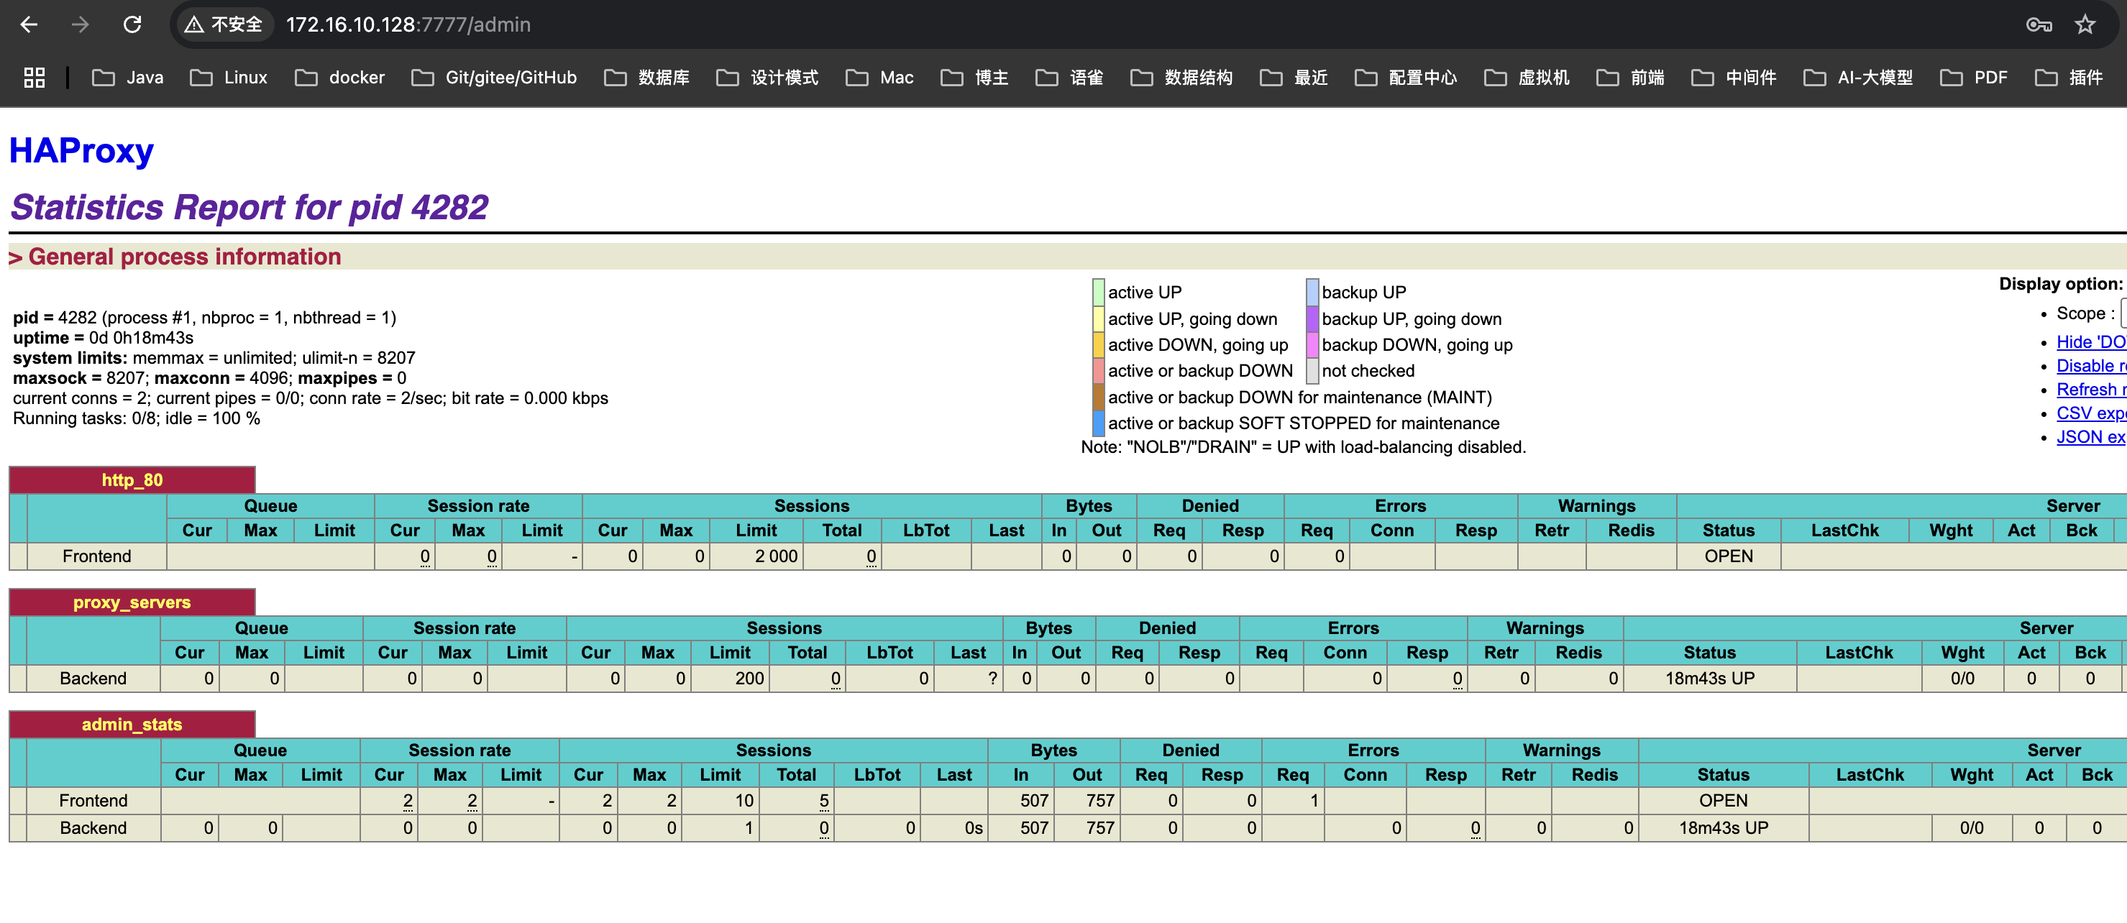
Task: Click the Running tasks idle line
Action: (136, 418)
